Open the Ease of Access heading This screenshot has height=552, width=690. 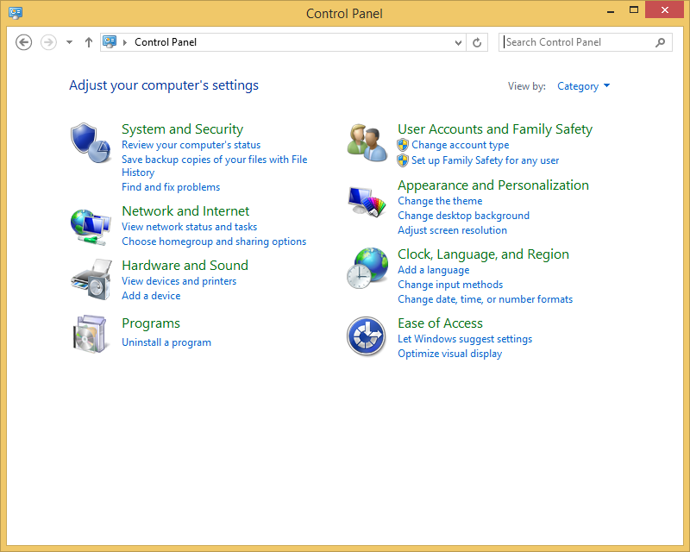pyautogui.click(x=440, y=323)
